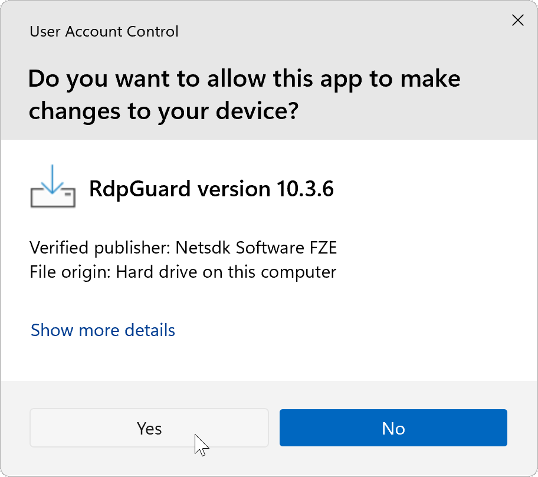Click the User Account Control title
This screenshot has height=477, width=538.
point(104,32)
